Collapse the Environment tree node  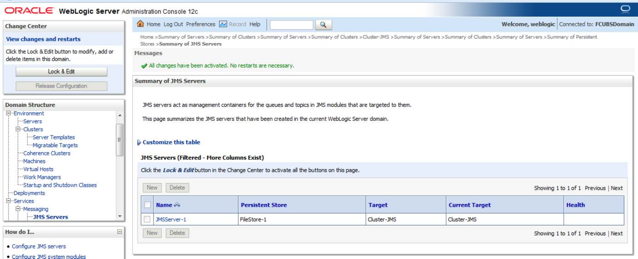click(8, 113)
